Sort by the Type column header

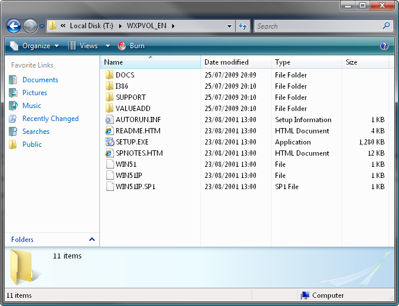(x=306, y=62)
